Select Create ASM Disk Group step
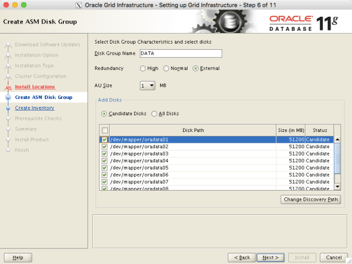Image resolution: width=352 pixels, height=264 pixels. coord(44,97)
